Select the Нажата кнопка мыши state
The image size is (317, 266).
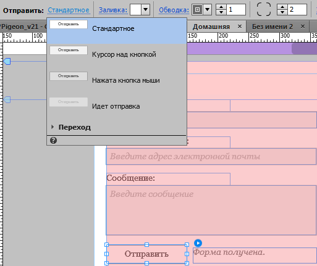click(x=117, y=80)
